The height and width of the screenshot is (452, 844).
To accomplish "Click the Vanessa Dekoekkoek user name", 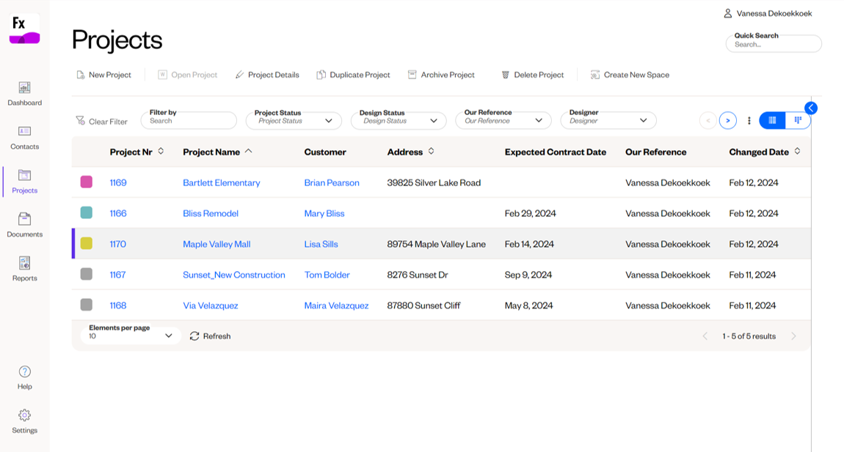I will point(774,13).
